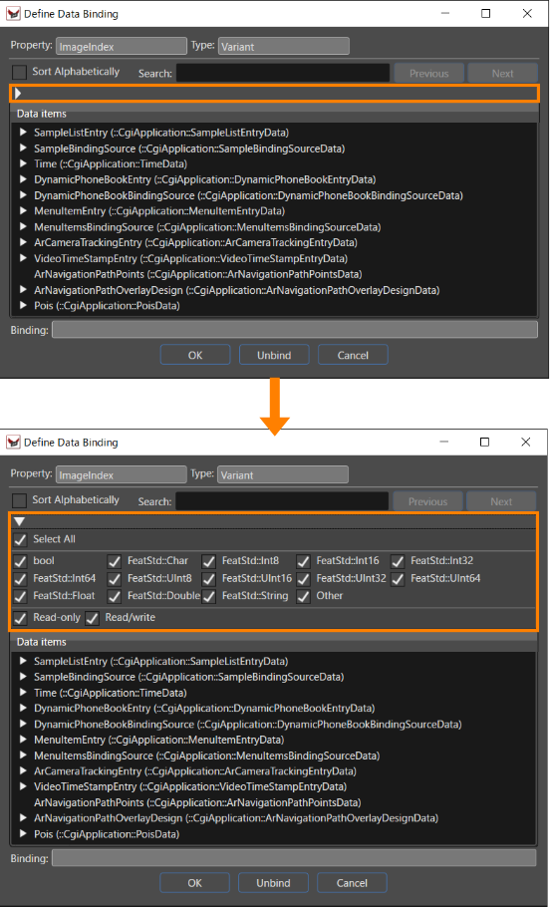Uncheck the Read-only filter

(x=20, y=618)
